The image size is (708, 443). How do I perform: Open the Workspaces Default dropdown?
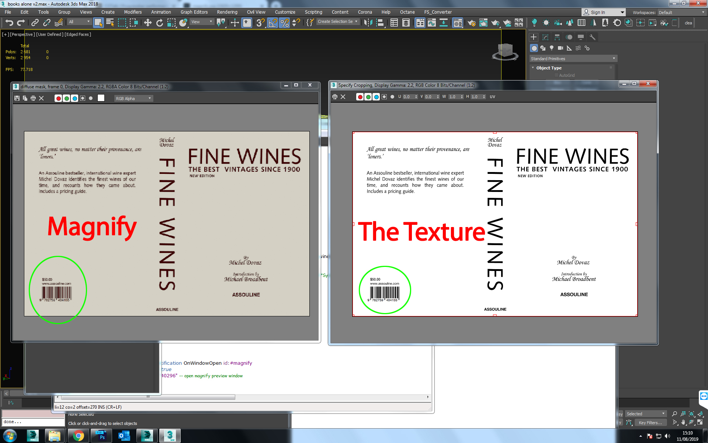pyautogui.click(x=681, y=13)
